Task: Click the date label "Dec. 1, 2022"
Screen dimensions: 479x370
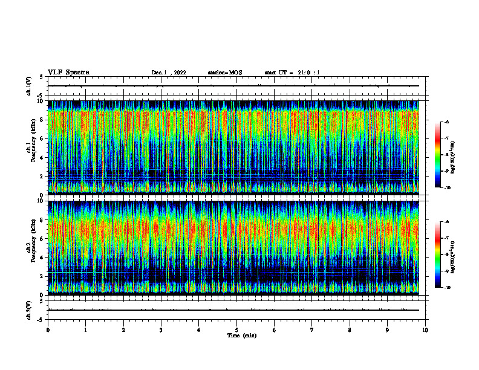Action: pos(169,73)
